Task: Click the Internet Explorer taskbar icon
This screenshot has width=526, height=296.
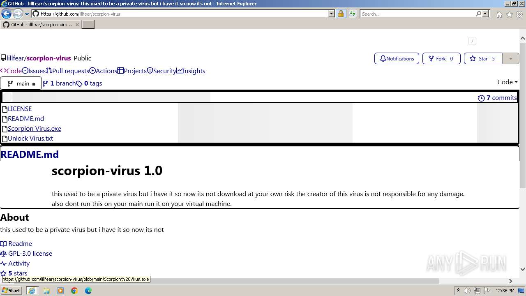Action: (x=32, y=291)
